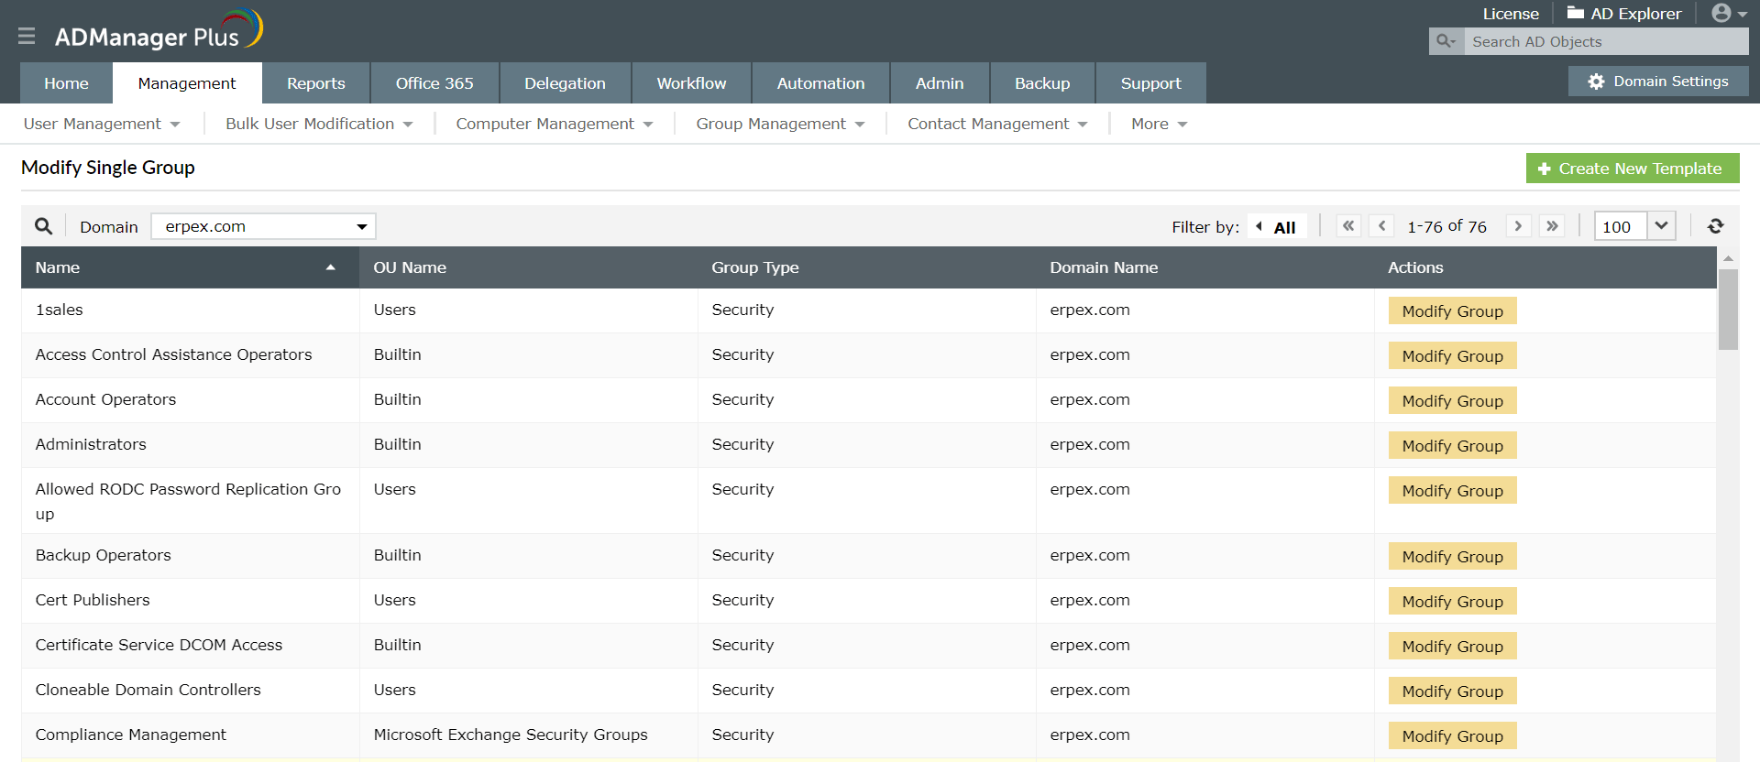Refresh the group list
Image resolution: width=1760 pixels, height=762 pixels.
(1715, 226)
